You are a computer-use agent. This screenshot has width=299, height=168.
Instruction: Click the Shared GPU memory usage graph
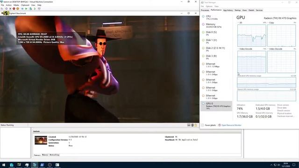click(266, 96)
